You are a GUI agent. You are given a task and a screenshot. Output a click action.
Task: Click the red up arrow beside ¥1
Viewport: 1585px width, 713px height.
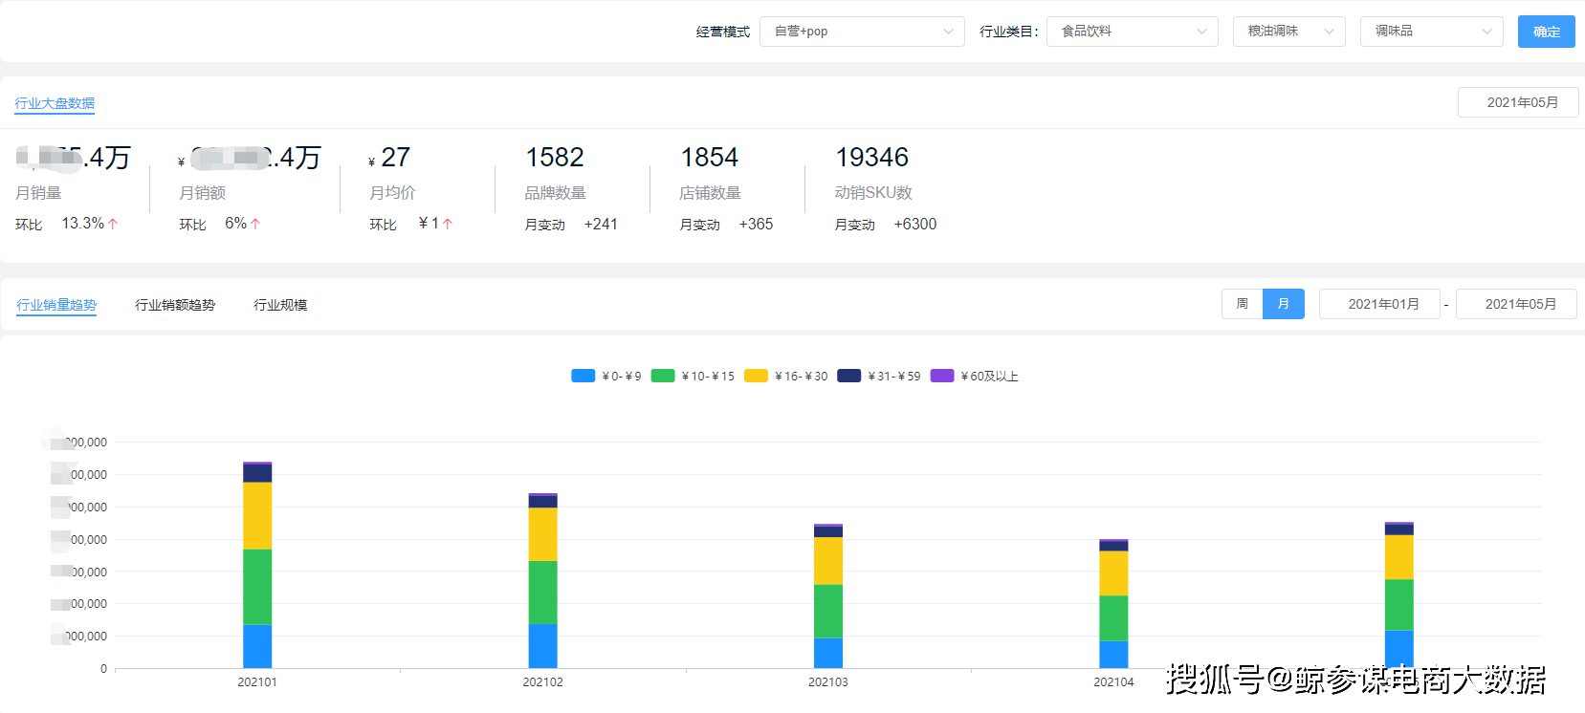447,224
